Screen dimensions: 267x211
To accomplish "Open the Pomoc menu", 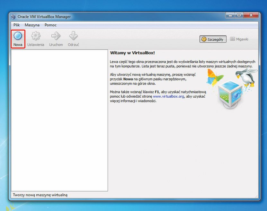I will 50,25.
